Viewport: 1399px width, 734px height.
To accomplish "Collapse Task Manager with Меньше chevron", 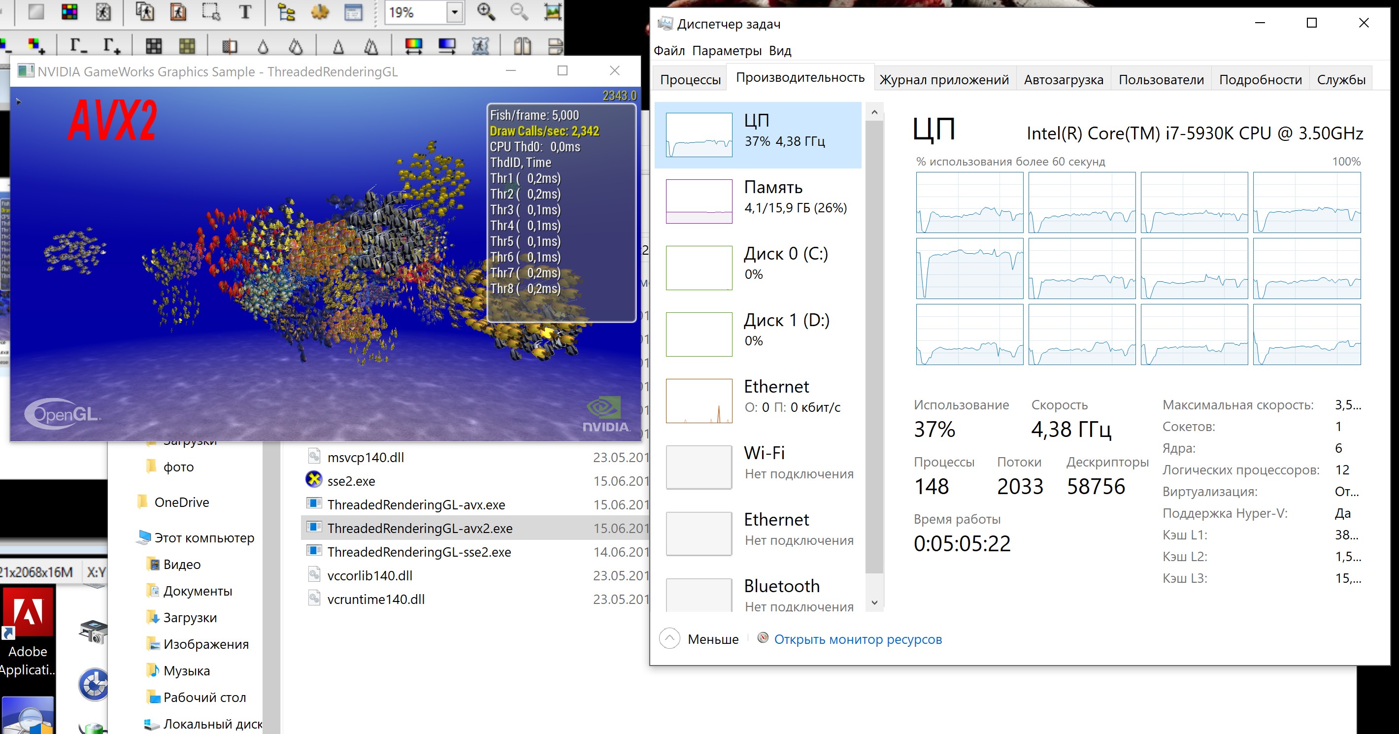I will click(669, 639).
